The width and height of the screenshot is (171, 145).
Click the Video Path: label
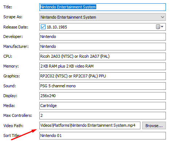pos(13,126)
